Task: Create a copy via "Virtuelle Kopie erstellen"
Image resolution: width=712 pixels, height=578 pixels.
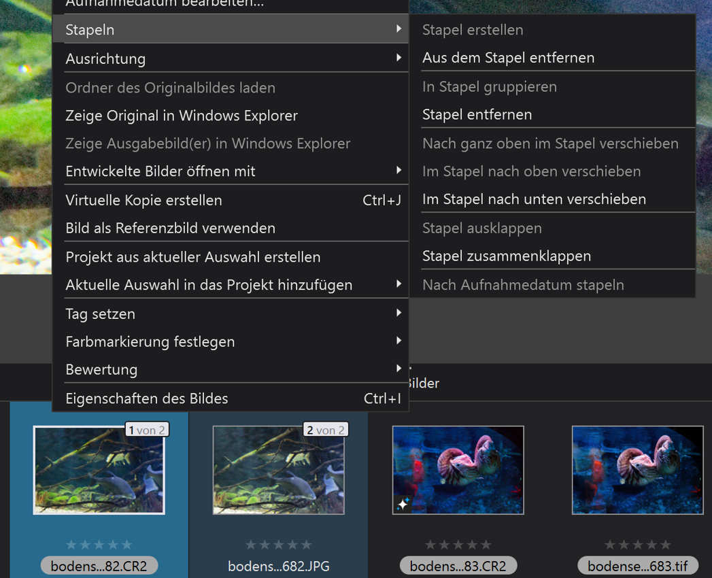Action: click(143, 200)
